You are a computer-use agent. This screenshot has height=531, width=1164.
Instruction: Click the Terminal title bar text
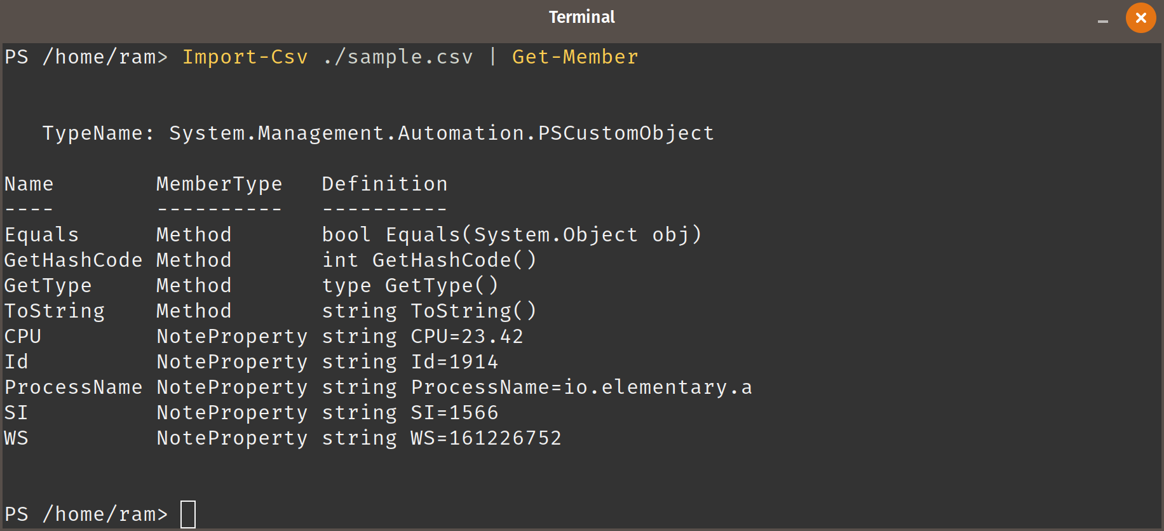(581, 17)
